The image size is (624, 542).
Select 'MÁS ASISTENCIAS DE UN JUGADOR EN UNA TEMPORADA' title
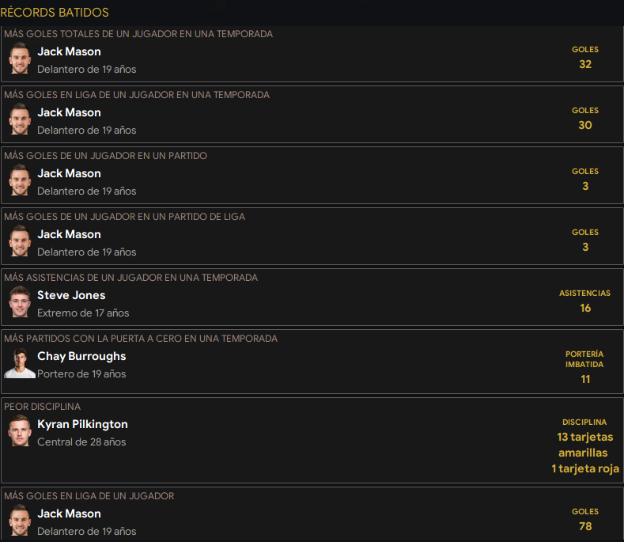pos(131,278)
